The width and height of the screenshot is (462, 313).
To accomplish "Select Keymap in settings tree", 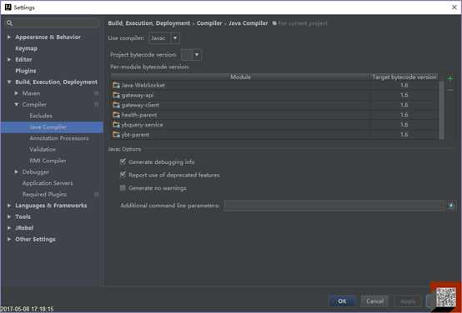I will pos(26,48).
